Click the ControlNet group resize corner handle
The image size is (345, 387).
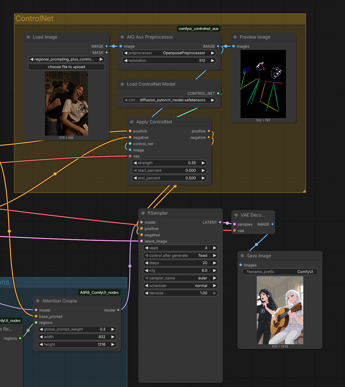pos(304,191)
